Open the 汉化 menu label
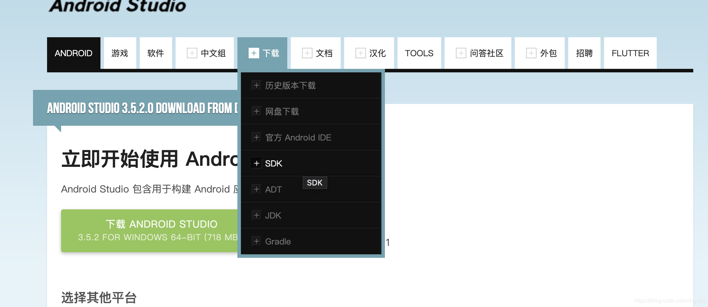 (x=378, y=53)
